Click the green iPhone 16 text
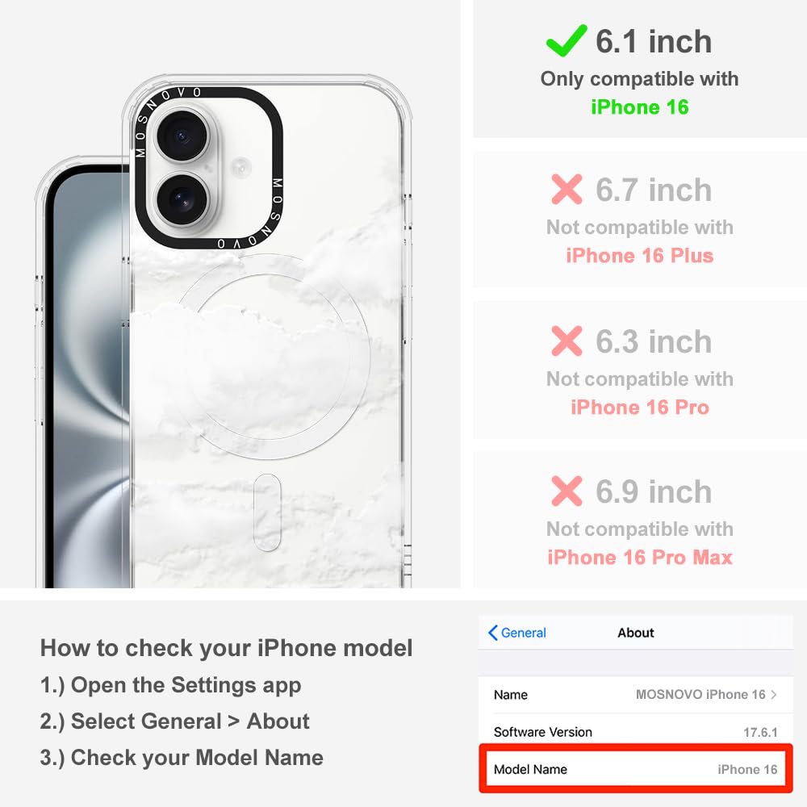 coord(639,107)
